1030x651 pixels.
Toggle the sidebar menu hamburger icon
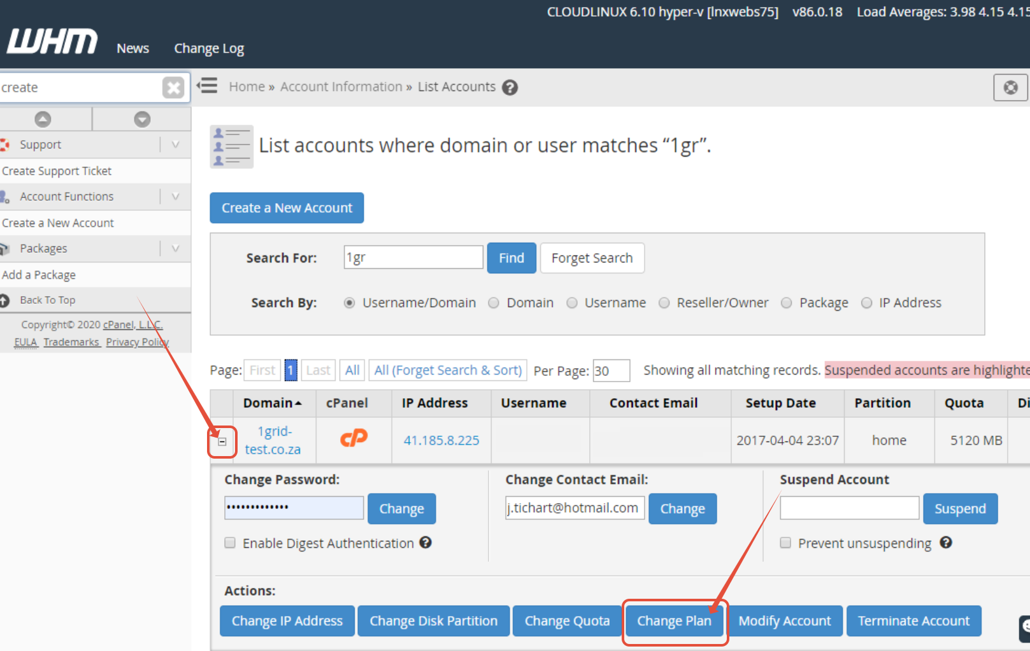(x=207, y=85)
